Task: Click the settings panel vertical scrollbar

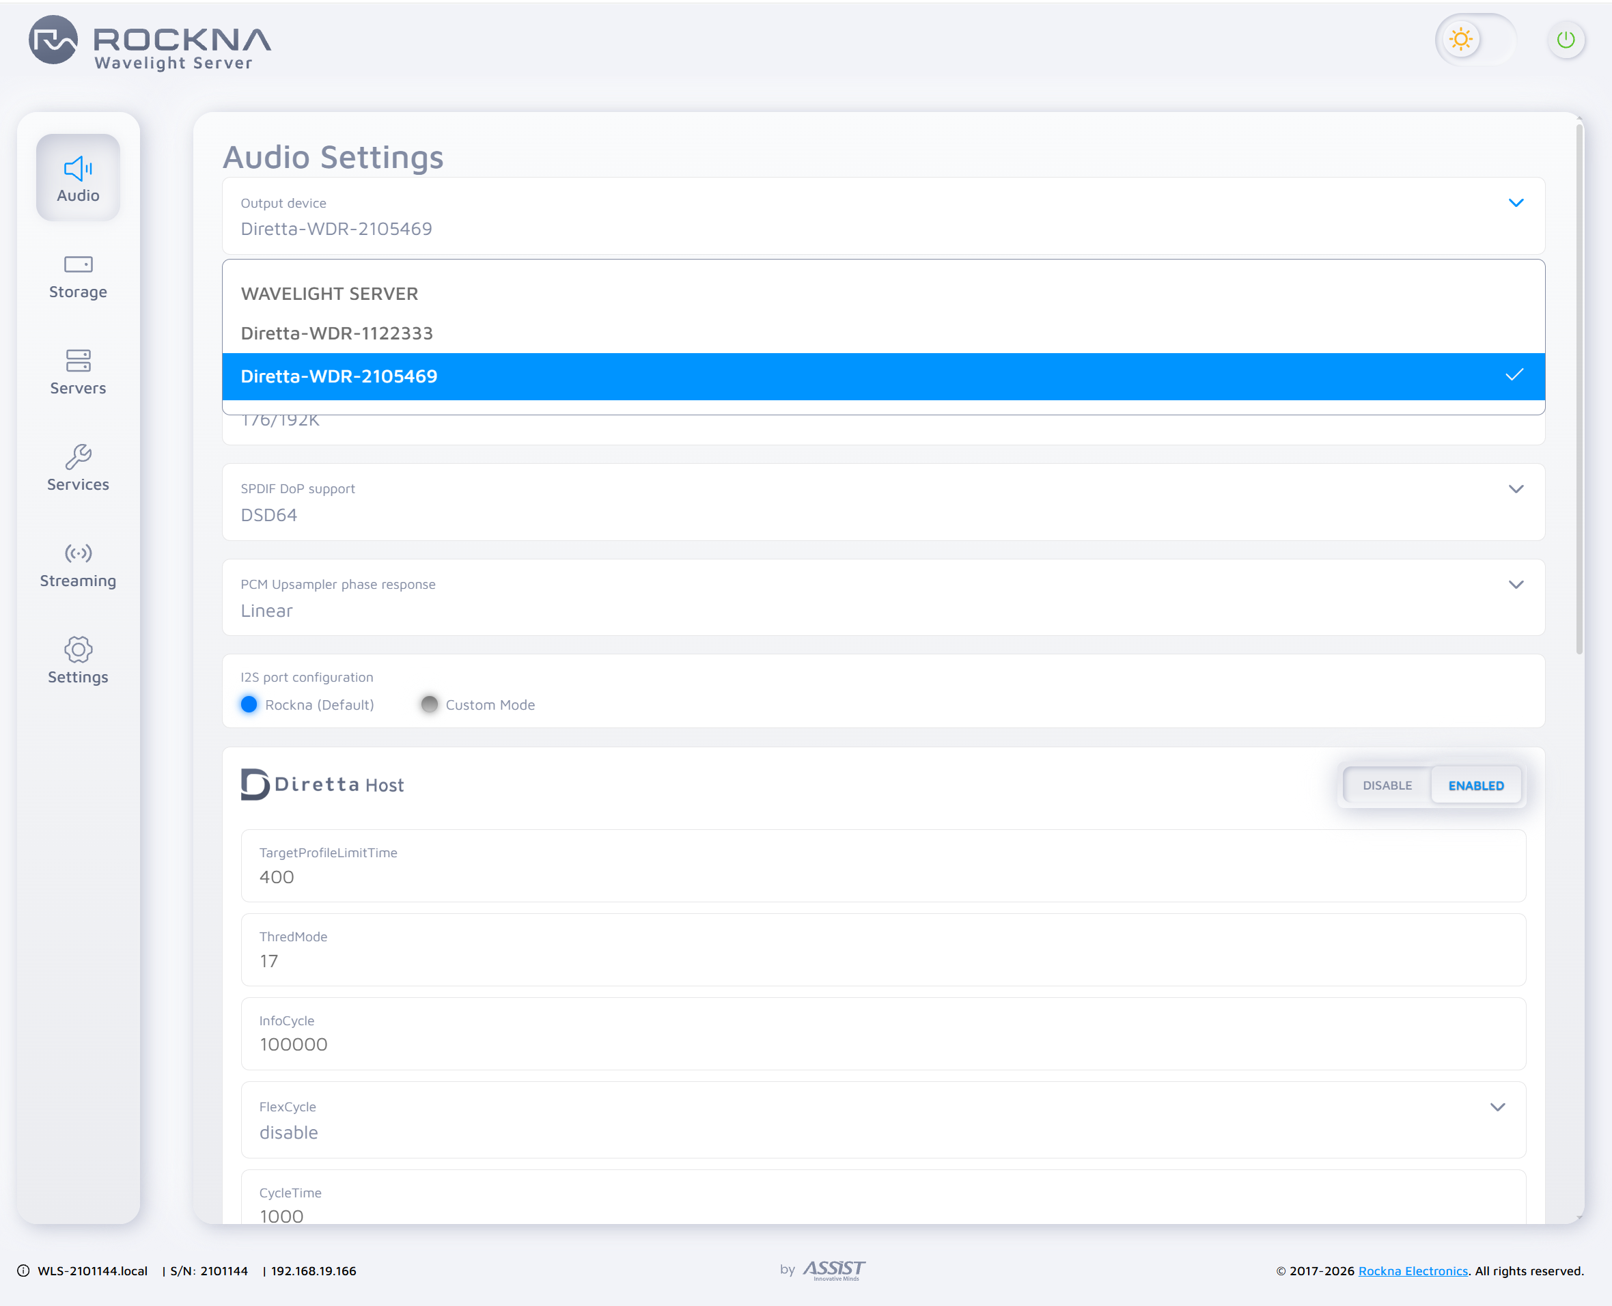Action: pyautogui.click(x=1579, y=390)
